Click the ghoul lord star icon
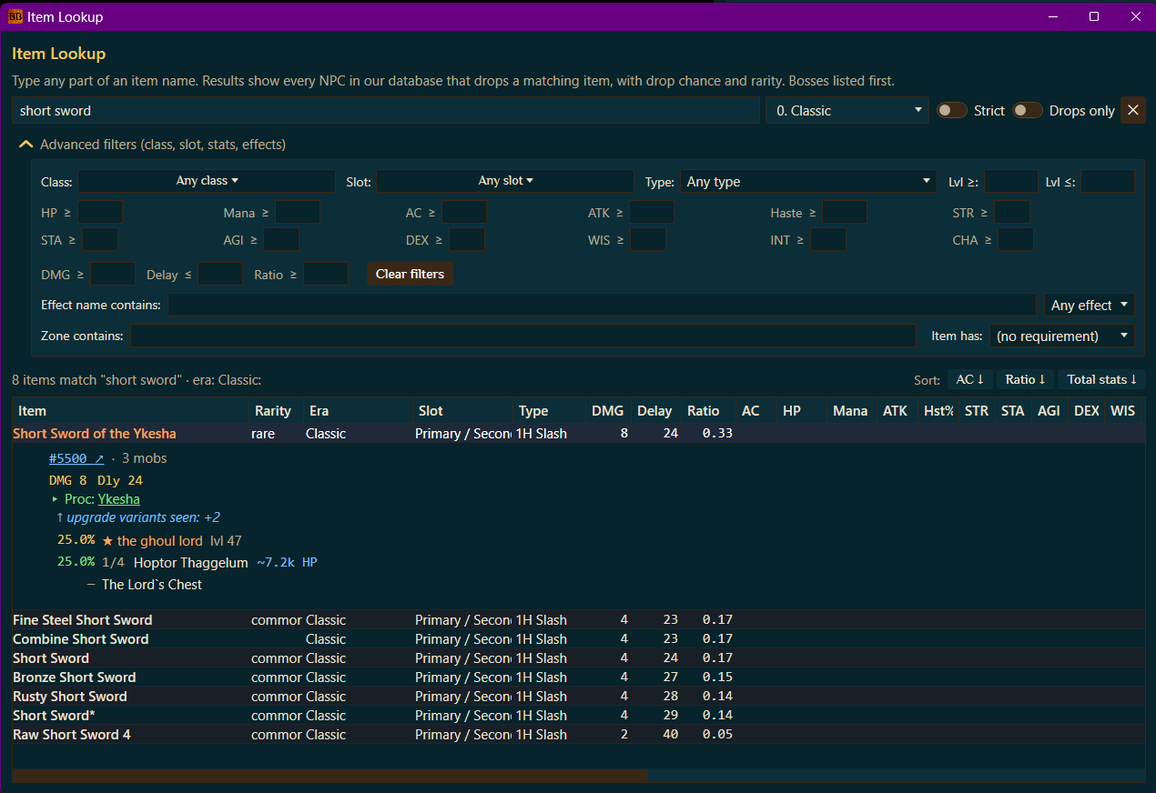This screenshot has height=793, width=1156. click(x=107, y=540)
